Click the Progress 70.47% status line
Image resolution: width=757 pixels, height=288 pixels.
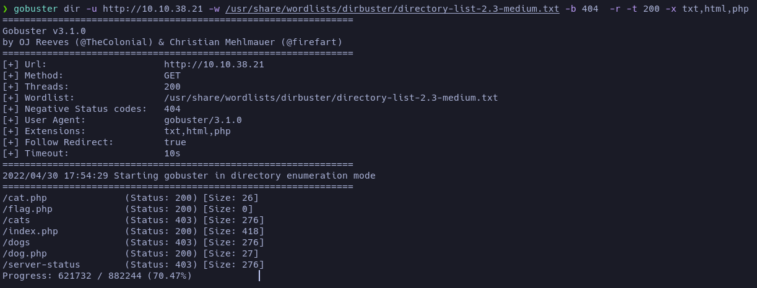coord(97,276)
